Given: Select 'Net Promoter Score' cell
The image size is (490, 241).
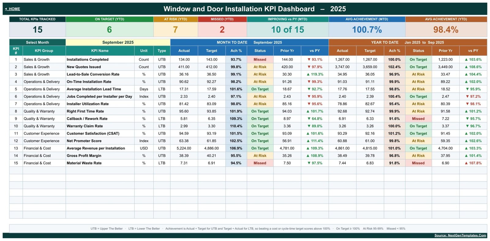Looking at the screenshot, I should pos(100,141).
